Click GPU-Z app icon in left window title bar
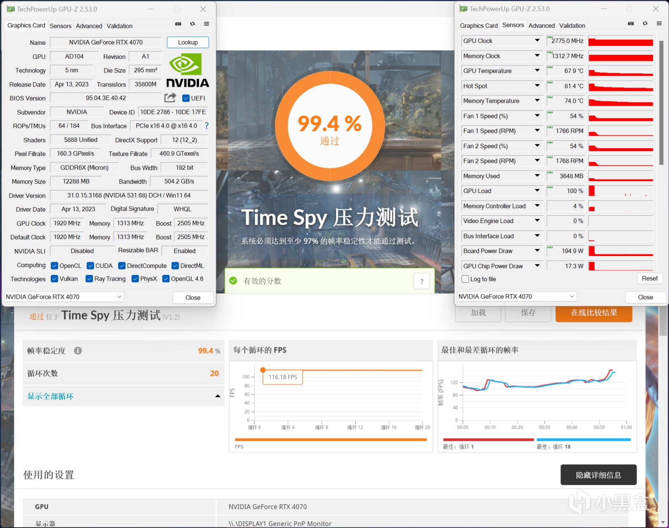669x528 pixels. [10, 9]
